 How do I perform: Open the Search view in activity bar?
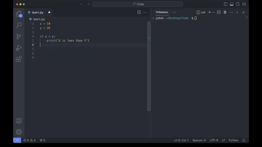pos(19,25)
